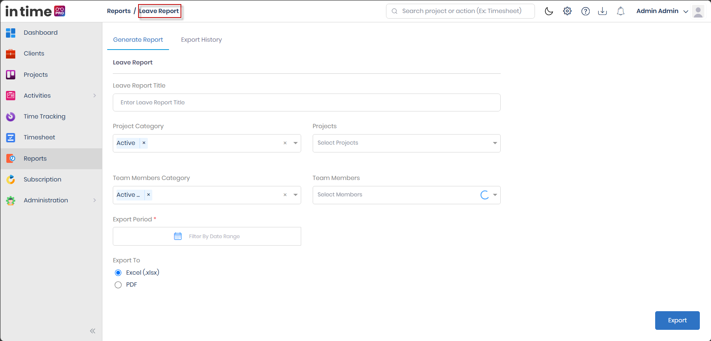Remove the Active tag from Team Members Category
The image size is (711, 341).
click(x=149, y=195)
